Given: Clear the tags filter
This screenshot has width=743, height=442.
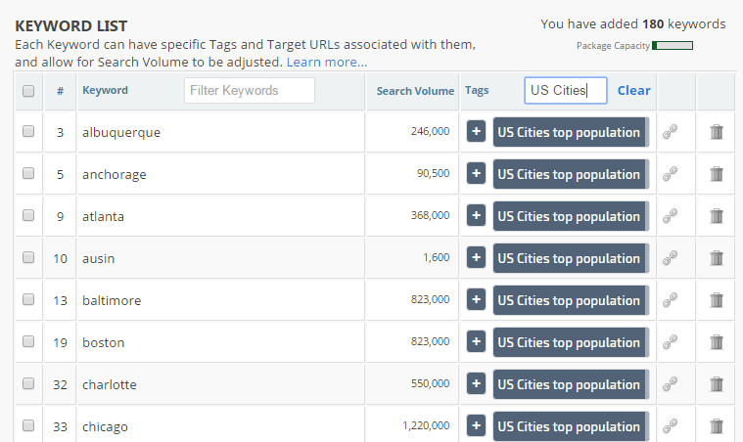Looking at the screenshot, I should [x=633, y=91].
